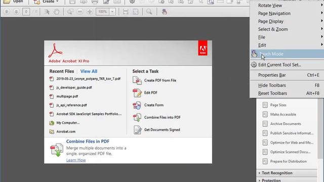Image resolution: width=324 pixels, height=182 pixels.
Task: Open the File submenu in context menu
Action: (x=287, y=37)
